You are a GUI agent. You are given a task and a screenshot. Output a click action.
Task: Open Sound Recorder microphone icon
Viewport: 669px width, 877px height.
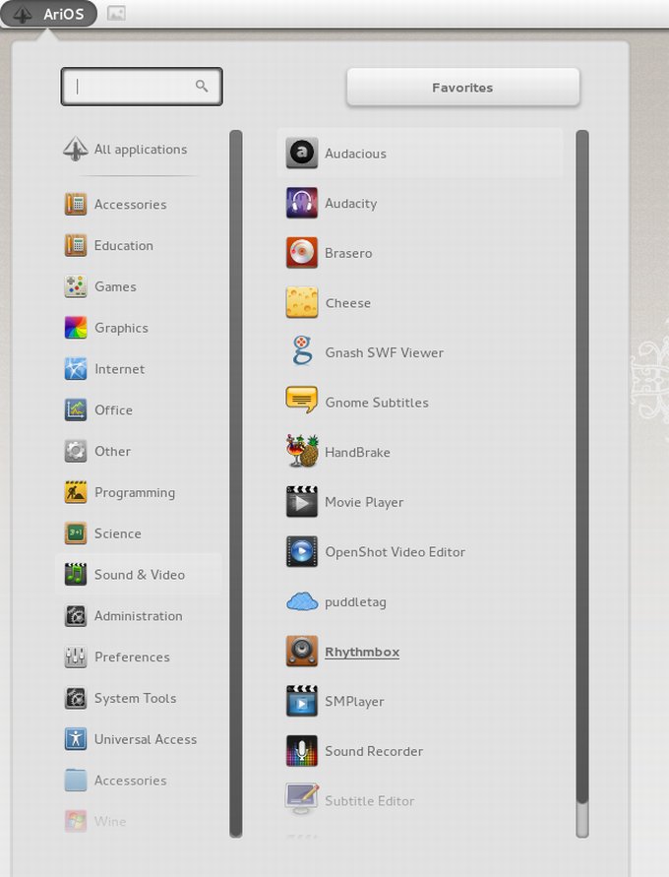pos(302,751)
